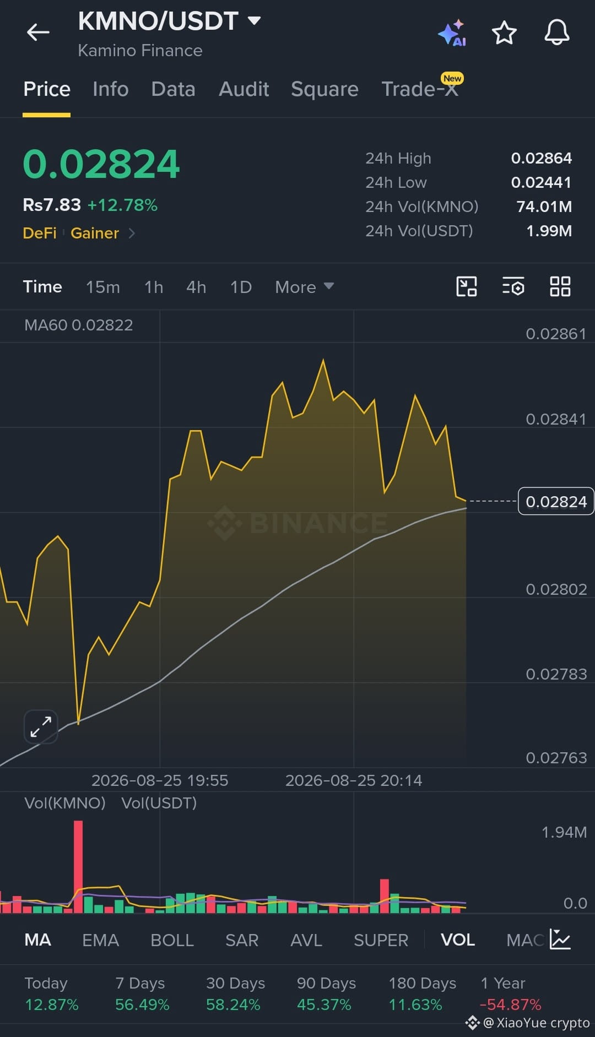Select the 4h interval

pyautogui.click(x=196, y=287)
